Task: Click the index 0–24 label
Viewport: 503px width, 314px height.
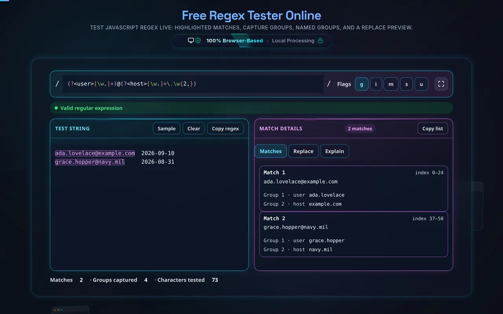Action: pos(429,173)
